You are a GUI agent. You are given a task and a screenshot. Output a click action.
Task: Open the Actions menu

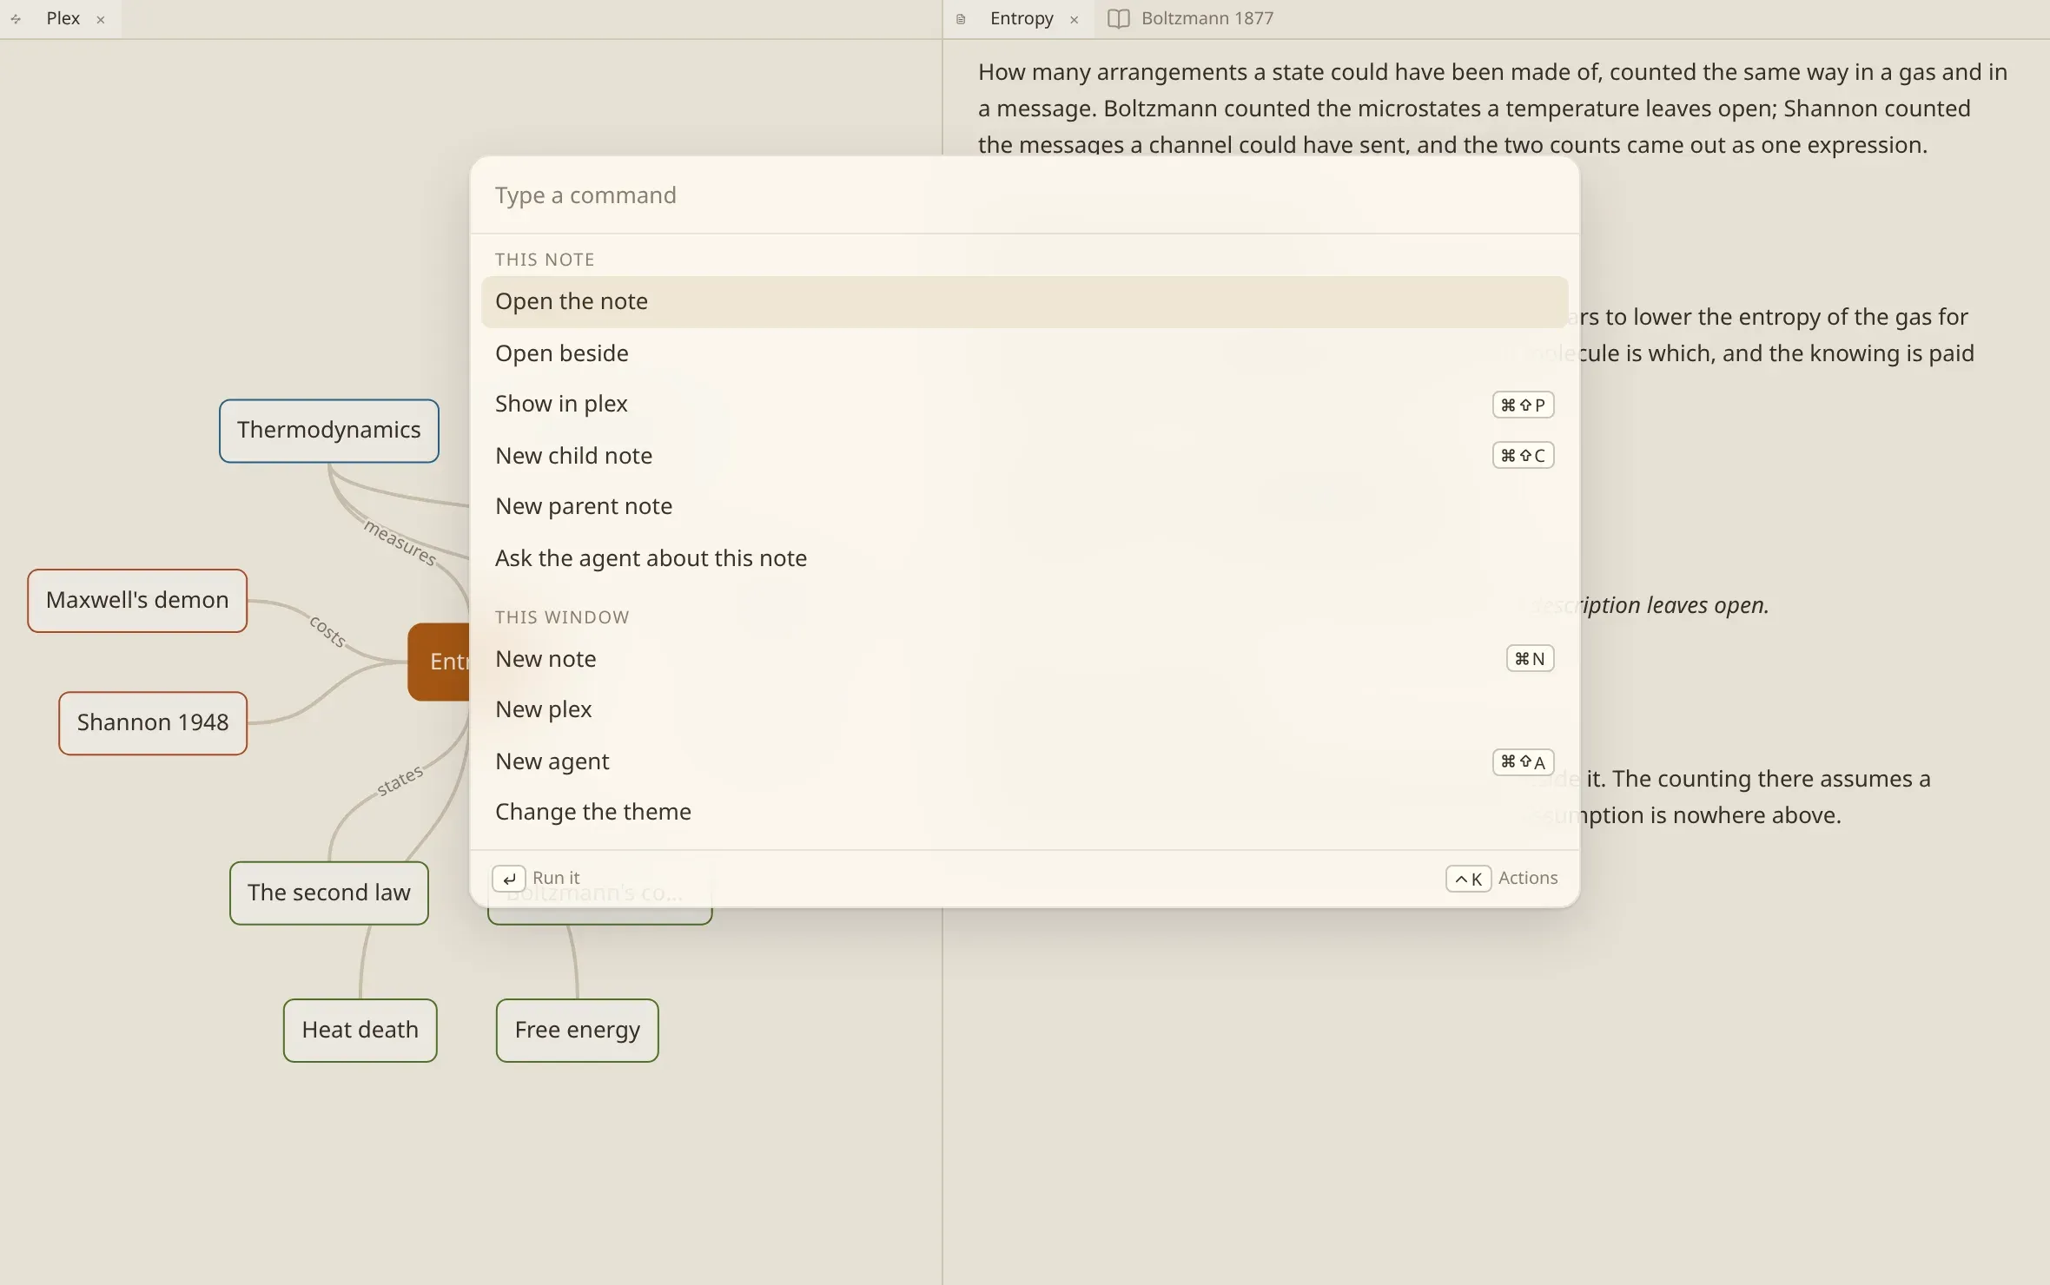pyautogui.click(x=1528, y=878)
